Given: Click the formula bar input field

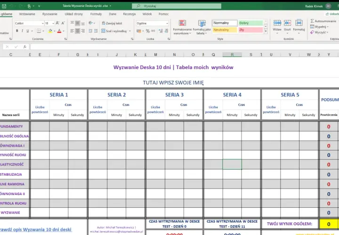Looking at the screenshot, I should [185, 47].
